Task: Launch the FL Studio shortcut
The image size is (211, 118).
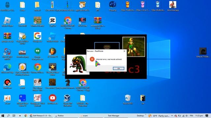Action: point(52,53)
